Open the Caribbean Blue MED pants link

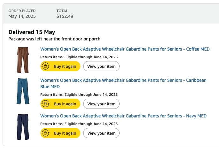123,83
